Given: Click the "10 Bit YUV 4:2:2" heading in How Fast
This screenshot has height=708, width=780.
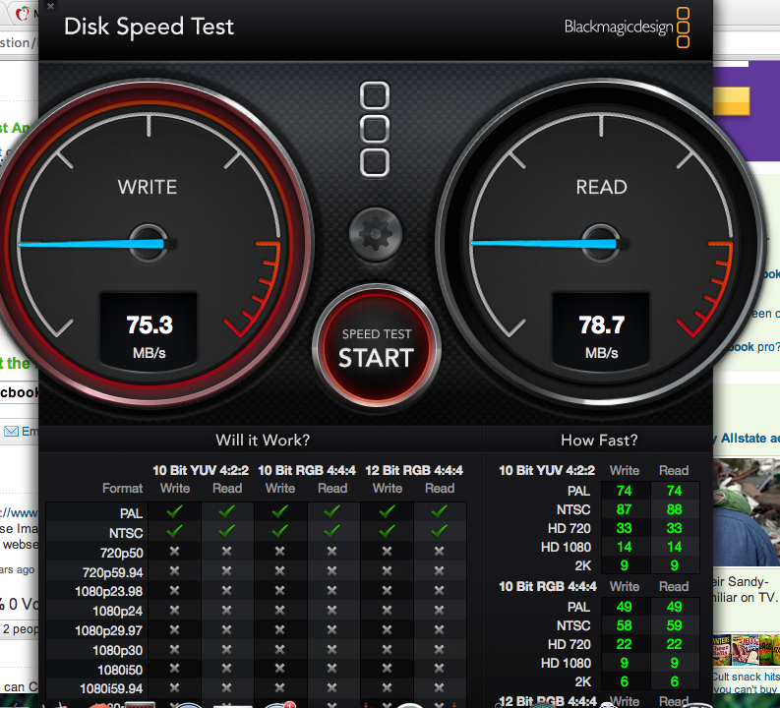Looking at the screenshot, I should (547, 470).
